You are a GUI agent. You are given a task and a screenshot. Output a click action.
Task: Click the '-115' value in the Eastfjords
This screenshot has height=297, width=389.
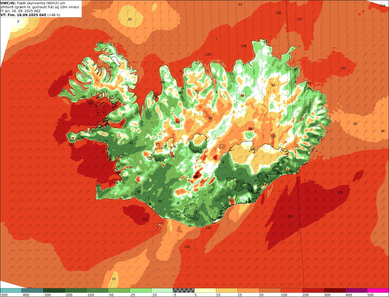[315, 136]
